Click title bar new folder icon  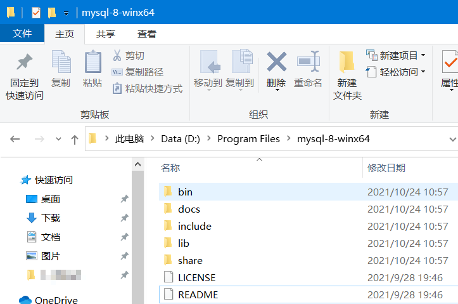(x=52, y=13)
